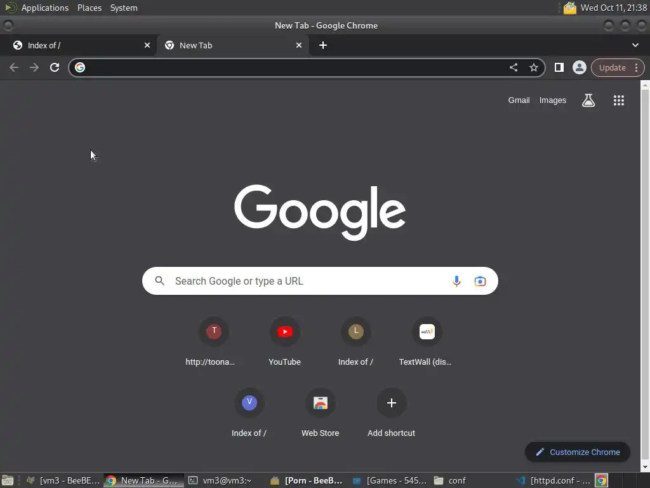This screenshot has height=488, width=650.
Task: Switch to 'vm3 - BeeBE...' taskbar window
Action: [x=64, y=480]
